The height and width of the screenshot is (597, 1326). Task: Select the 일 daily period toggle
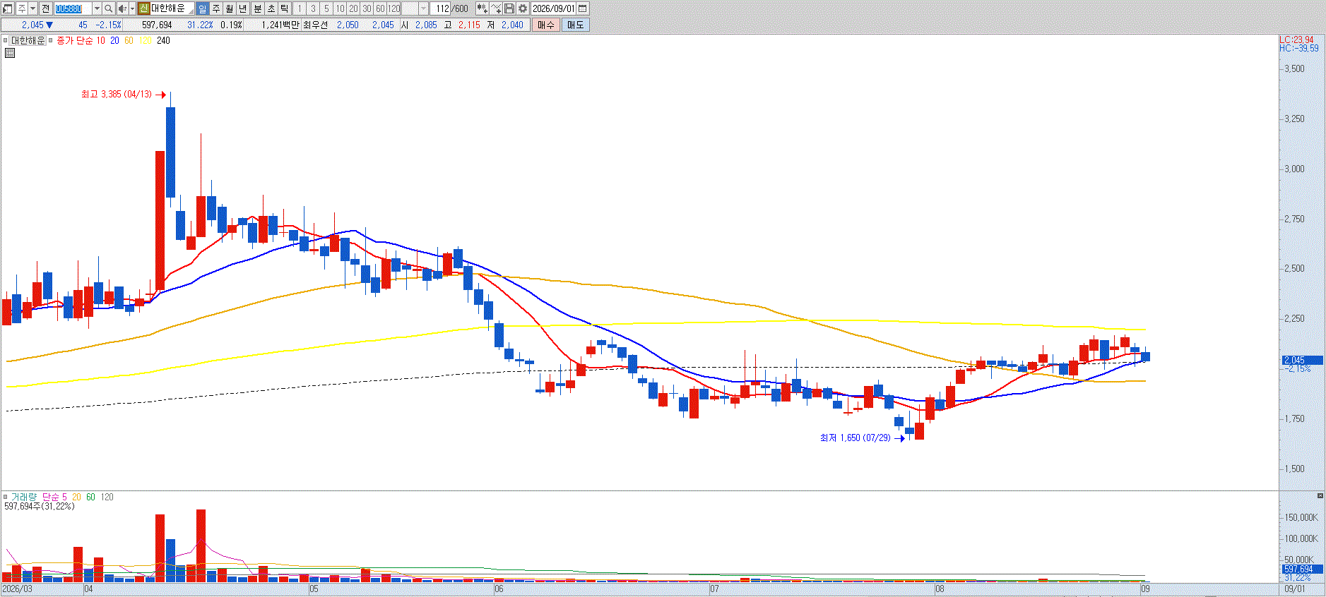click(202, 8)
